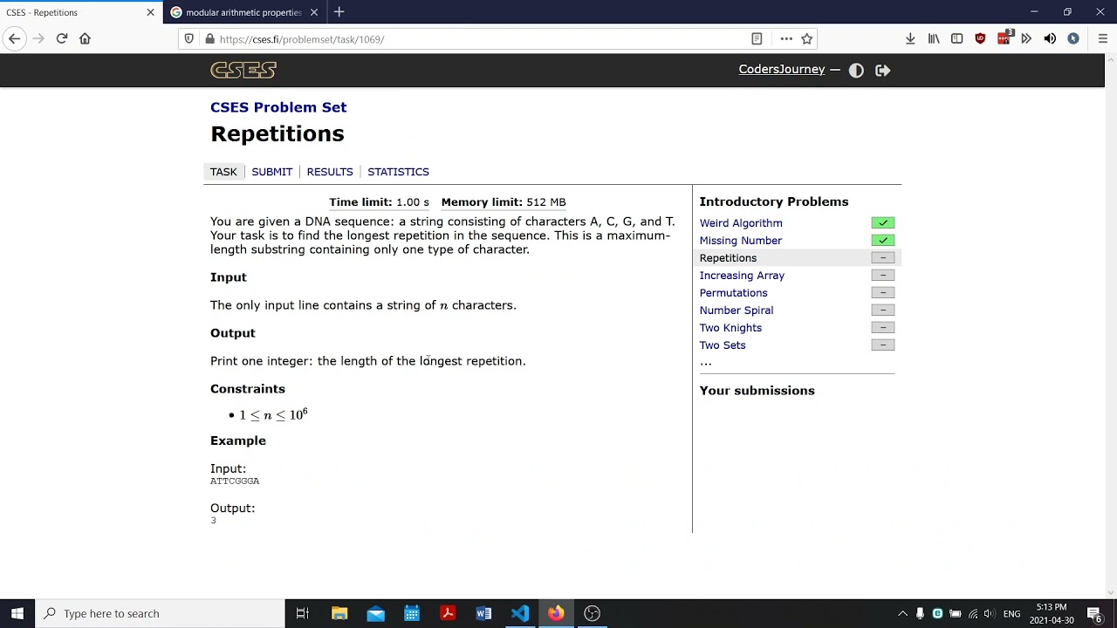This screenshot has width=1117, height=628.
Task: Open Microsoft Word from taskbar
Action: [x=483, y=613]
